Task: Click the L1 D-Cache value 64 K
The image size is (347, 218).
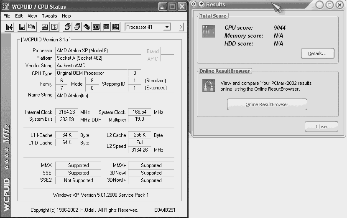Action: (x=67, y=142)
